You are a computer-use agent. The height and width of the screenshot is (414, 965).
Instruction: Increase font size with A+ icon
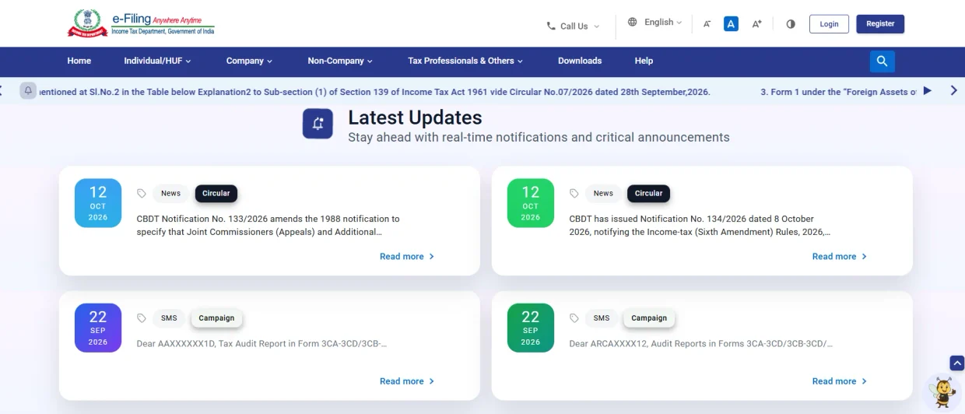756,24
